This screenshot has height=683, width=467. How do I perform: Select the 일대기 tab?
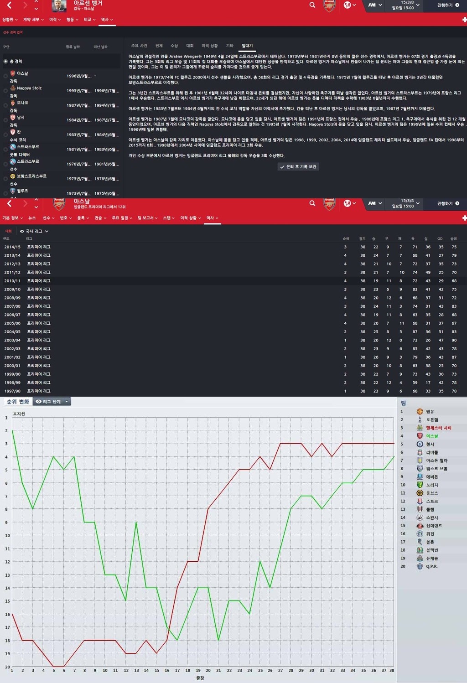247,46
